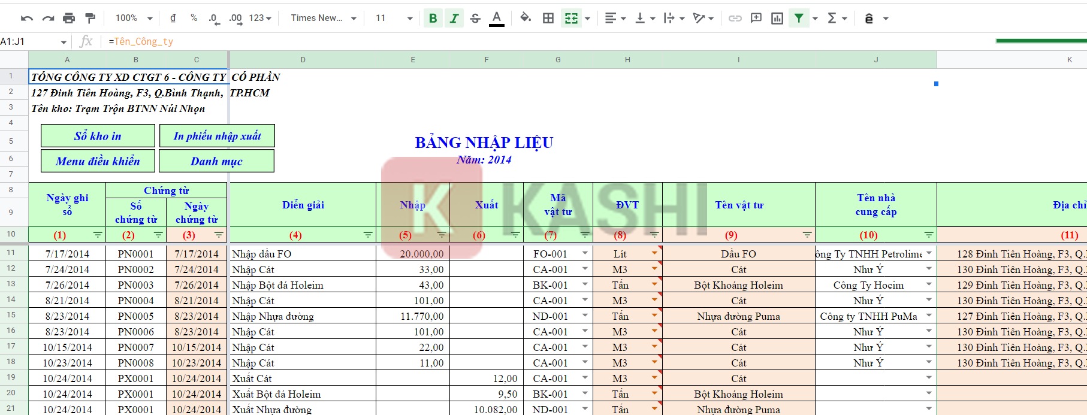Image resolution: width=1087 pixels, height=415 pixels.
Task: Merge the selected cells
Action: pyautogui.click(x=571, y=18)
